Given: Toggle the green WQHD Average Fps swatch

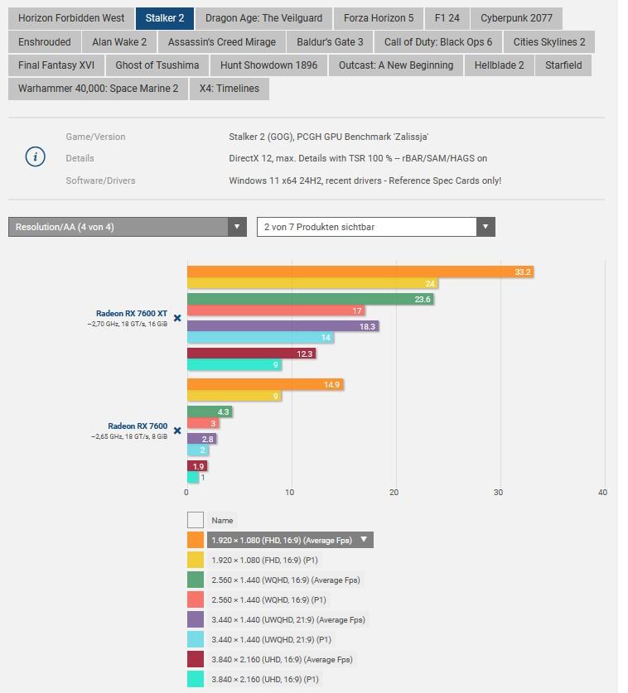Looking at the screenshot, I should [196, 580].
